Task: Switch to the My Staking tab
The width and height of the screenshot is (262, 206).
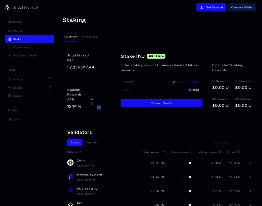Action: (x=90, y=37)
